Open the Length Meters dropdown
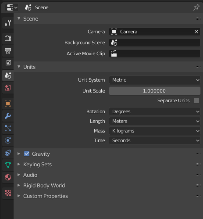This screenshot has width=203, height=219. [x=155, y=121]
